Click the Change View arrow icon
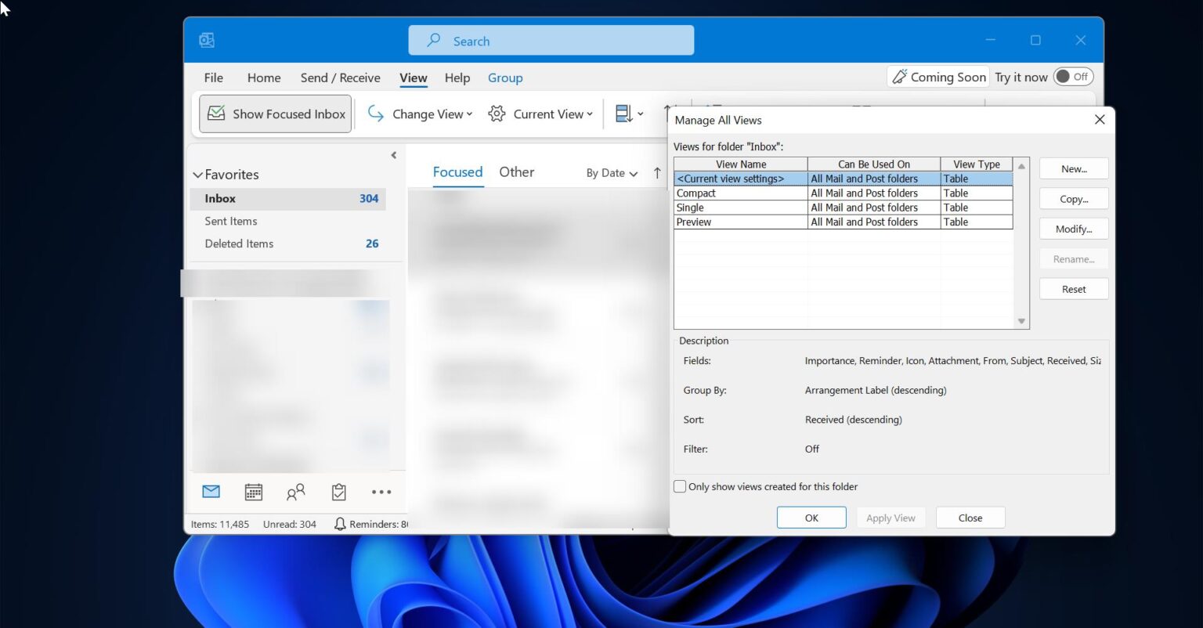This screenshot has width=1203, height=628. coord(375,114)
